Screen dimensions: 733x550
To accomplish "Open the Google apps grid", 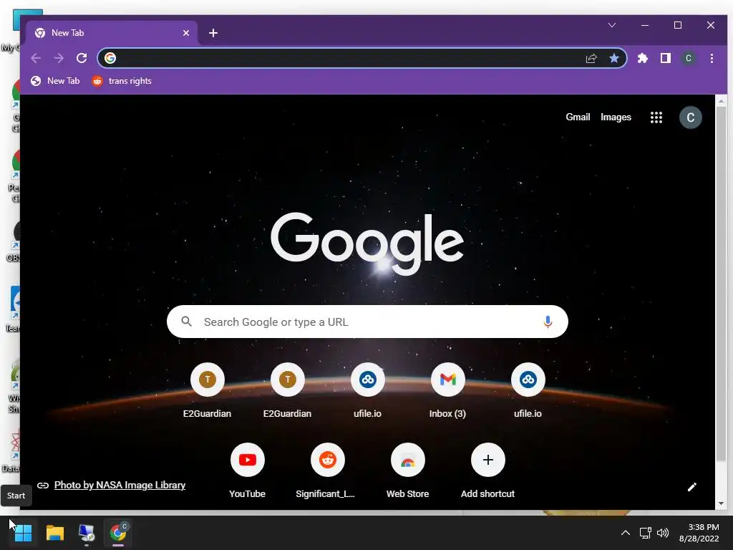I will [x=656, y=117].
